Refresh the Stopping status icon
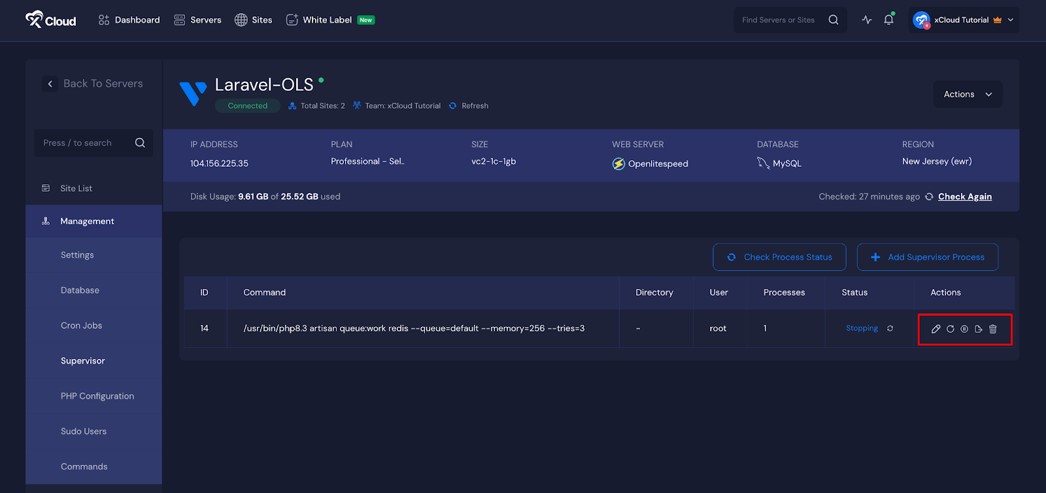This screenshot has width=1046, height=493. (x=890, y=328)
